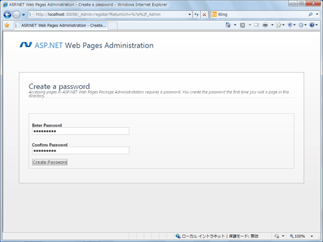Open the Tools gear menu dropdown

click(x=302, y=25)
